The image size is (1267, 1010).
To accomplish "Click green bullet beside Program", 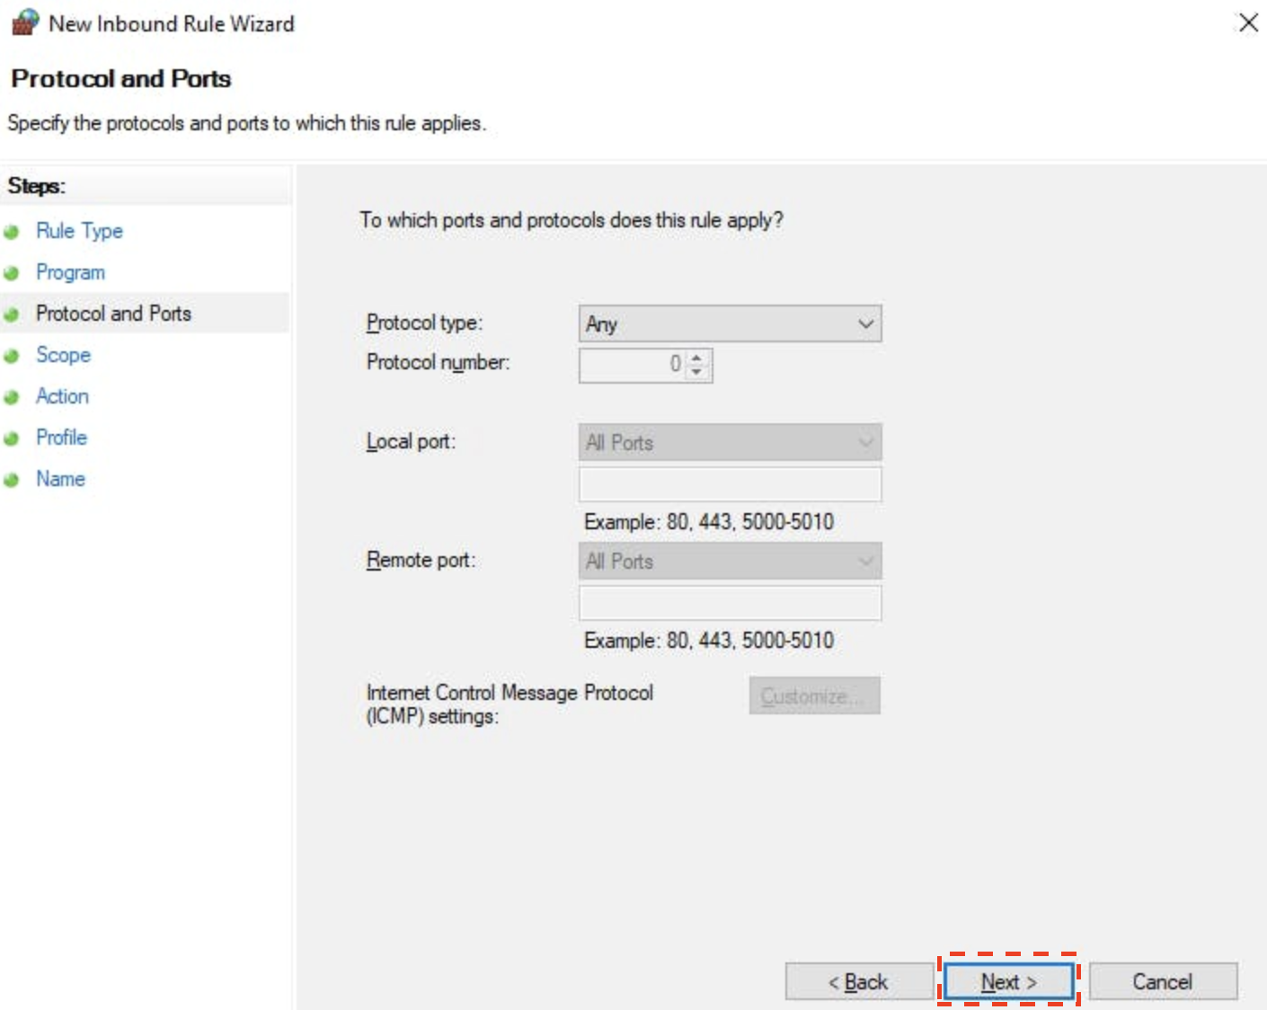I will pyautogui.click(x=12, y=273).
